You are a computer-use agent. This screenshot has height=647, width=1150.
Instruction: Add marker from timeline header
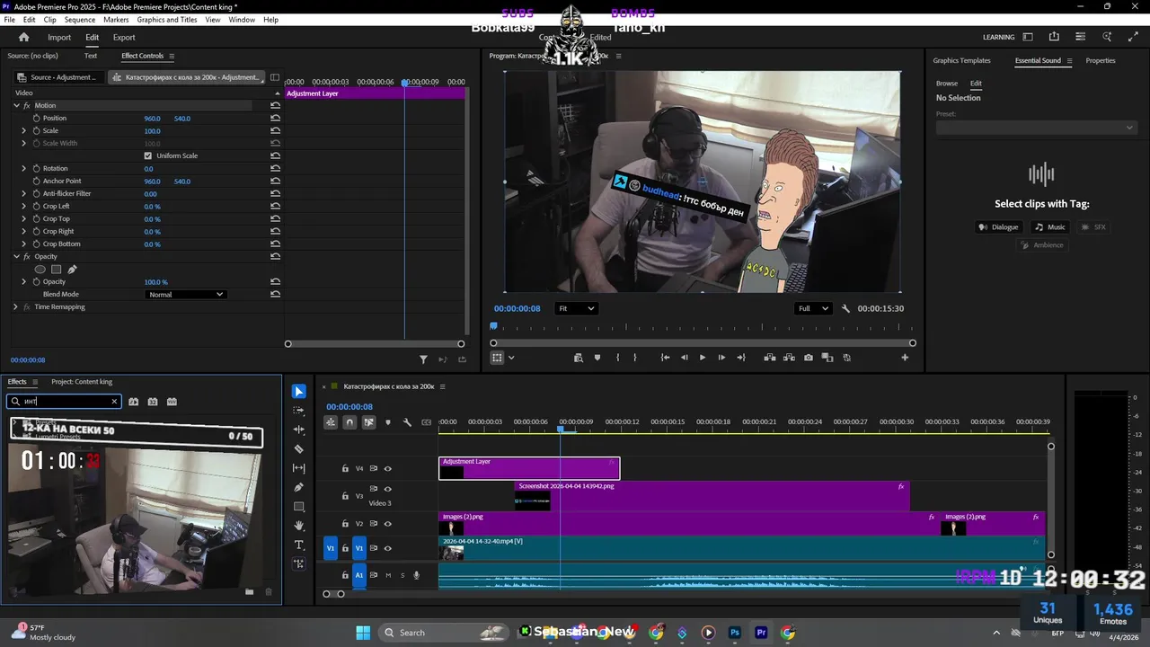point(388,422)
